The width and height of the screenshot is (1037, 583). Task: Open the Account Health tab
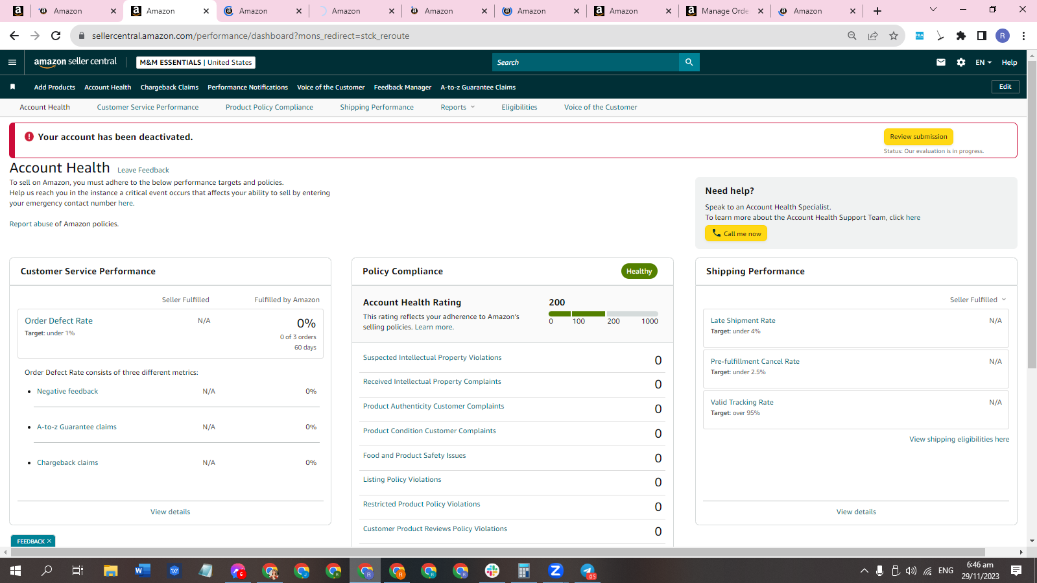click(x=45, y=107)
